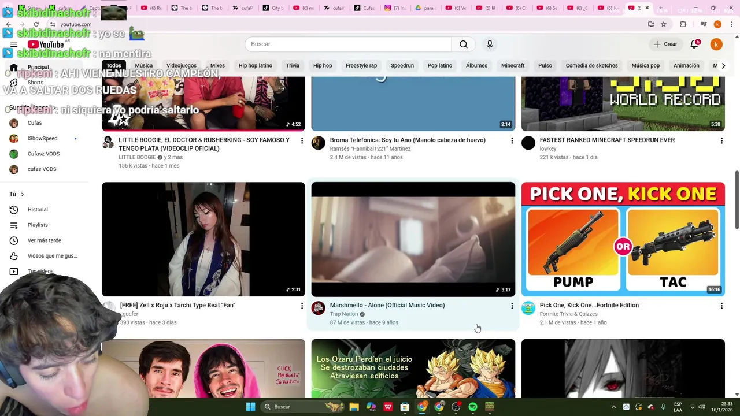The image size is (740, 416).
Task: Bookmark this page with star icon
Action: tap(664, 24)
